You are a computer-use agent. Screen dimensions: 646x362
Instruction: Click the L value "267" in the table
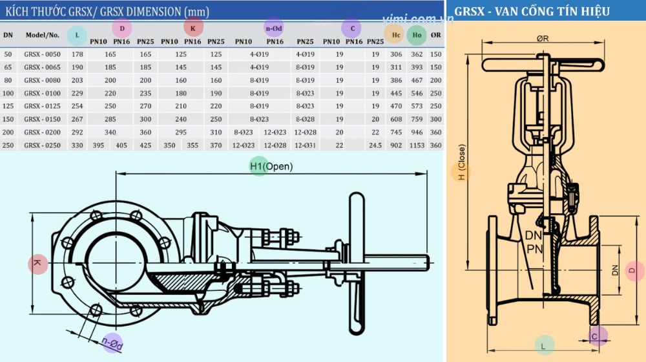pos(77,119)
